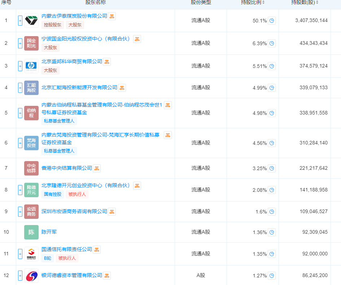
Task: Click the 控股股东 tag in row 1
Action: pos(53,25)
